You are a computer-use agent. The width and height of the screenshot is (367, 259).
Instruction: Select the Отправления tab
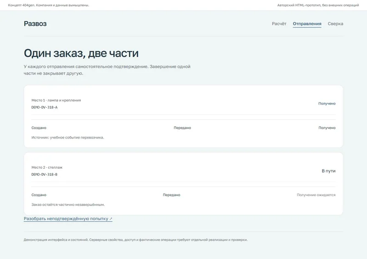point(307,24)
